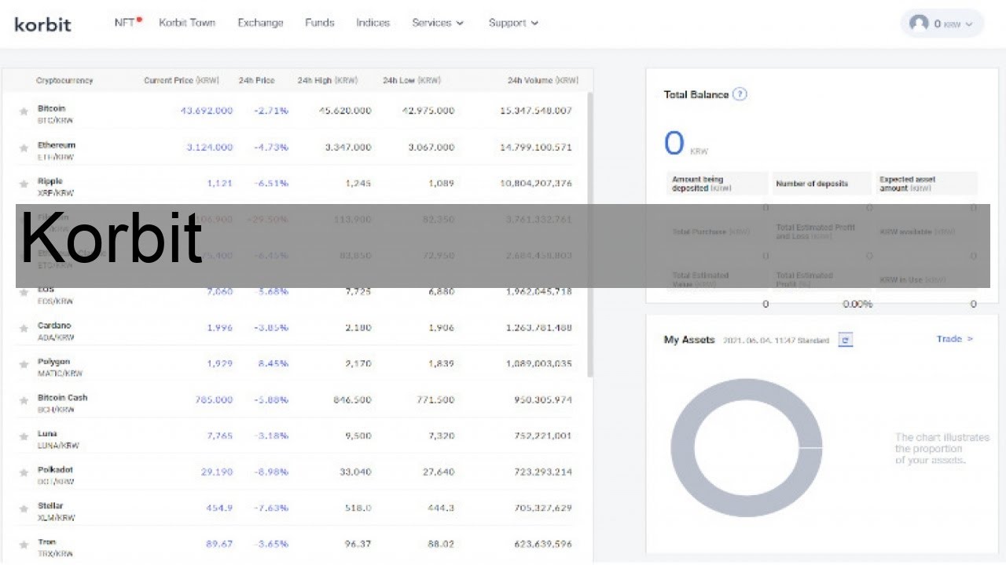This screenshot has width=1006, height=565.
Task: Click Number of deposits label
Action: click(812, 184)
